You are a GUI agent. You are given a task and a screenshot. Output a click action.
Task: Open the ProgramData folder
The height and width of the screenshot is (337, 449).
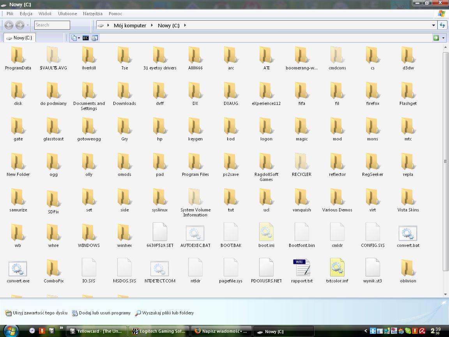[18, 59]
